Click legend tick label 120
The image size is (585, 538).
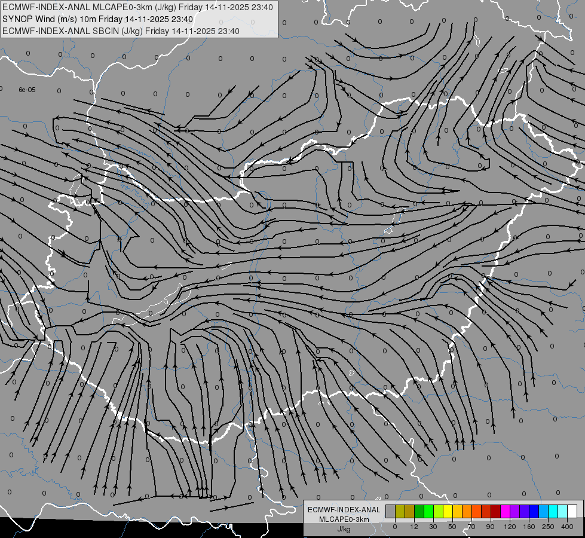[510, 527]
